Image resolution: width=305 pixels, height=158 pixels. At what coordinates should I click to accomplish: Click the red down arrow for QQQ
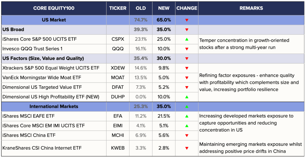click(x=187, y=49)
